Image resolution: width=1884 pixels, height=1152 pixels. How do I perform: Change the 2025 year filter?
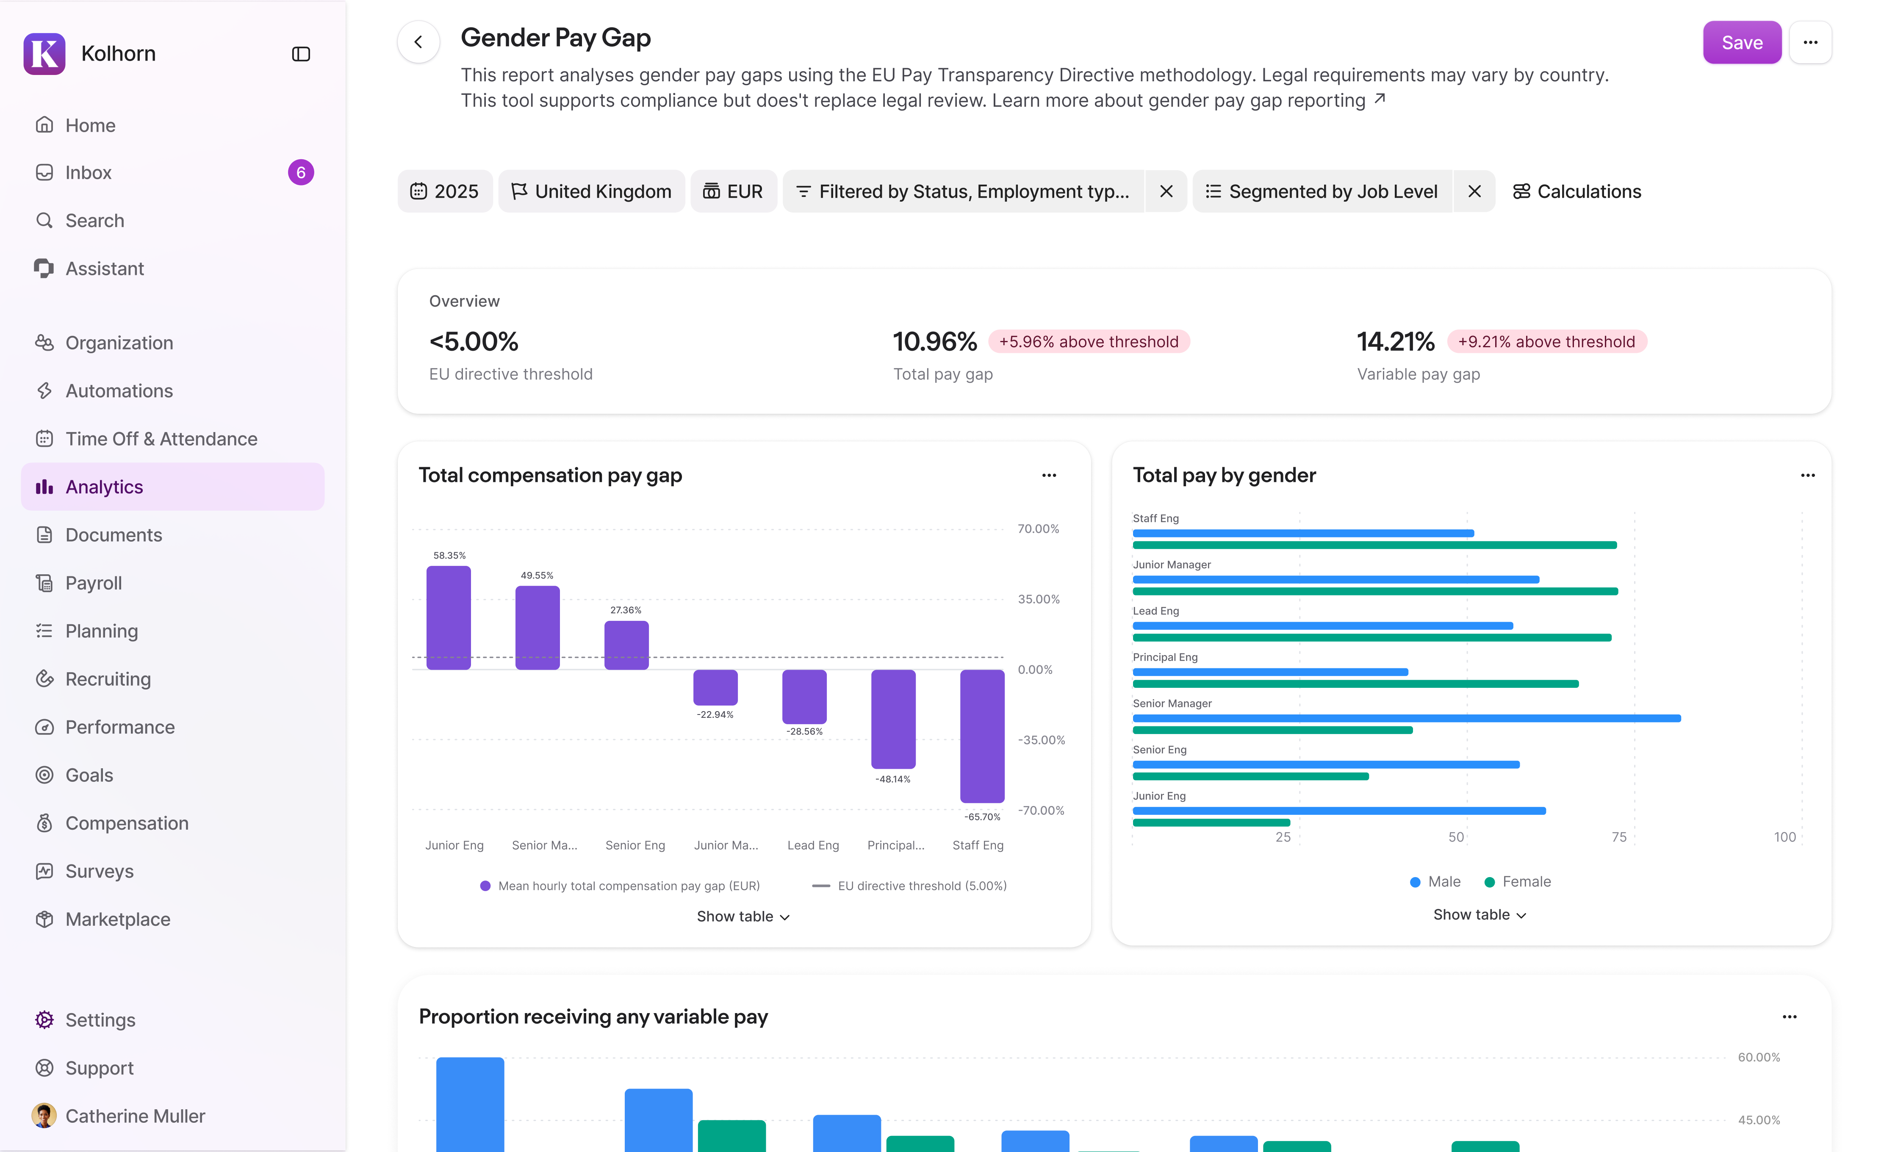point(444,191)
